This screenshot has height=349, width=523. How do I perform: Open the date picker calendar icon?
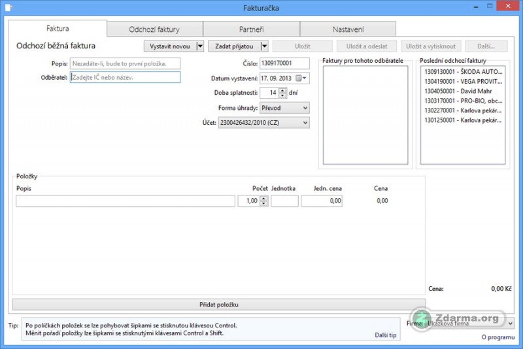pos(301,78)
